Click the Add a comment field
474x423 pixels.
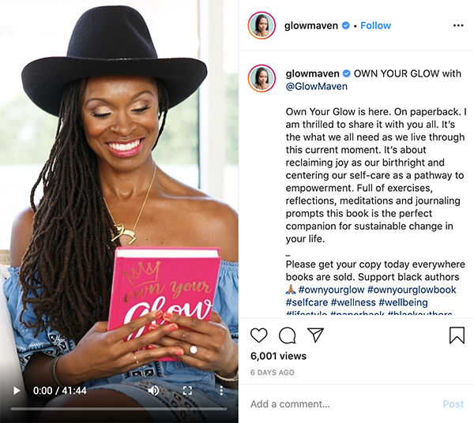coord(341,404)
